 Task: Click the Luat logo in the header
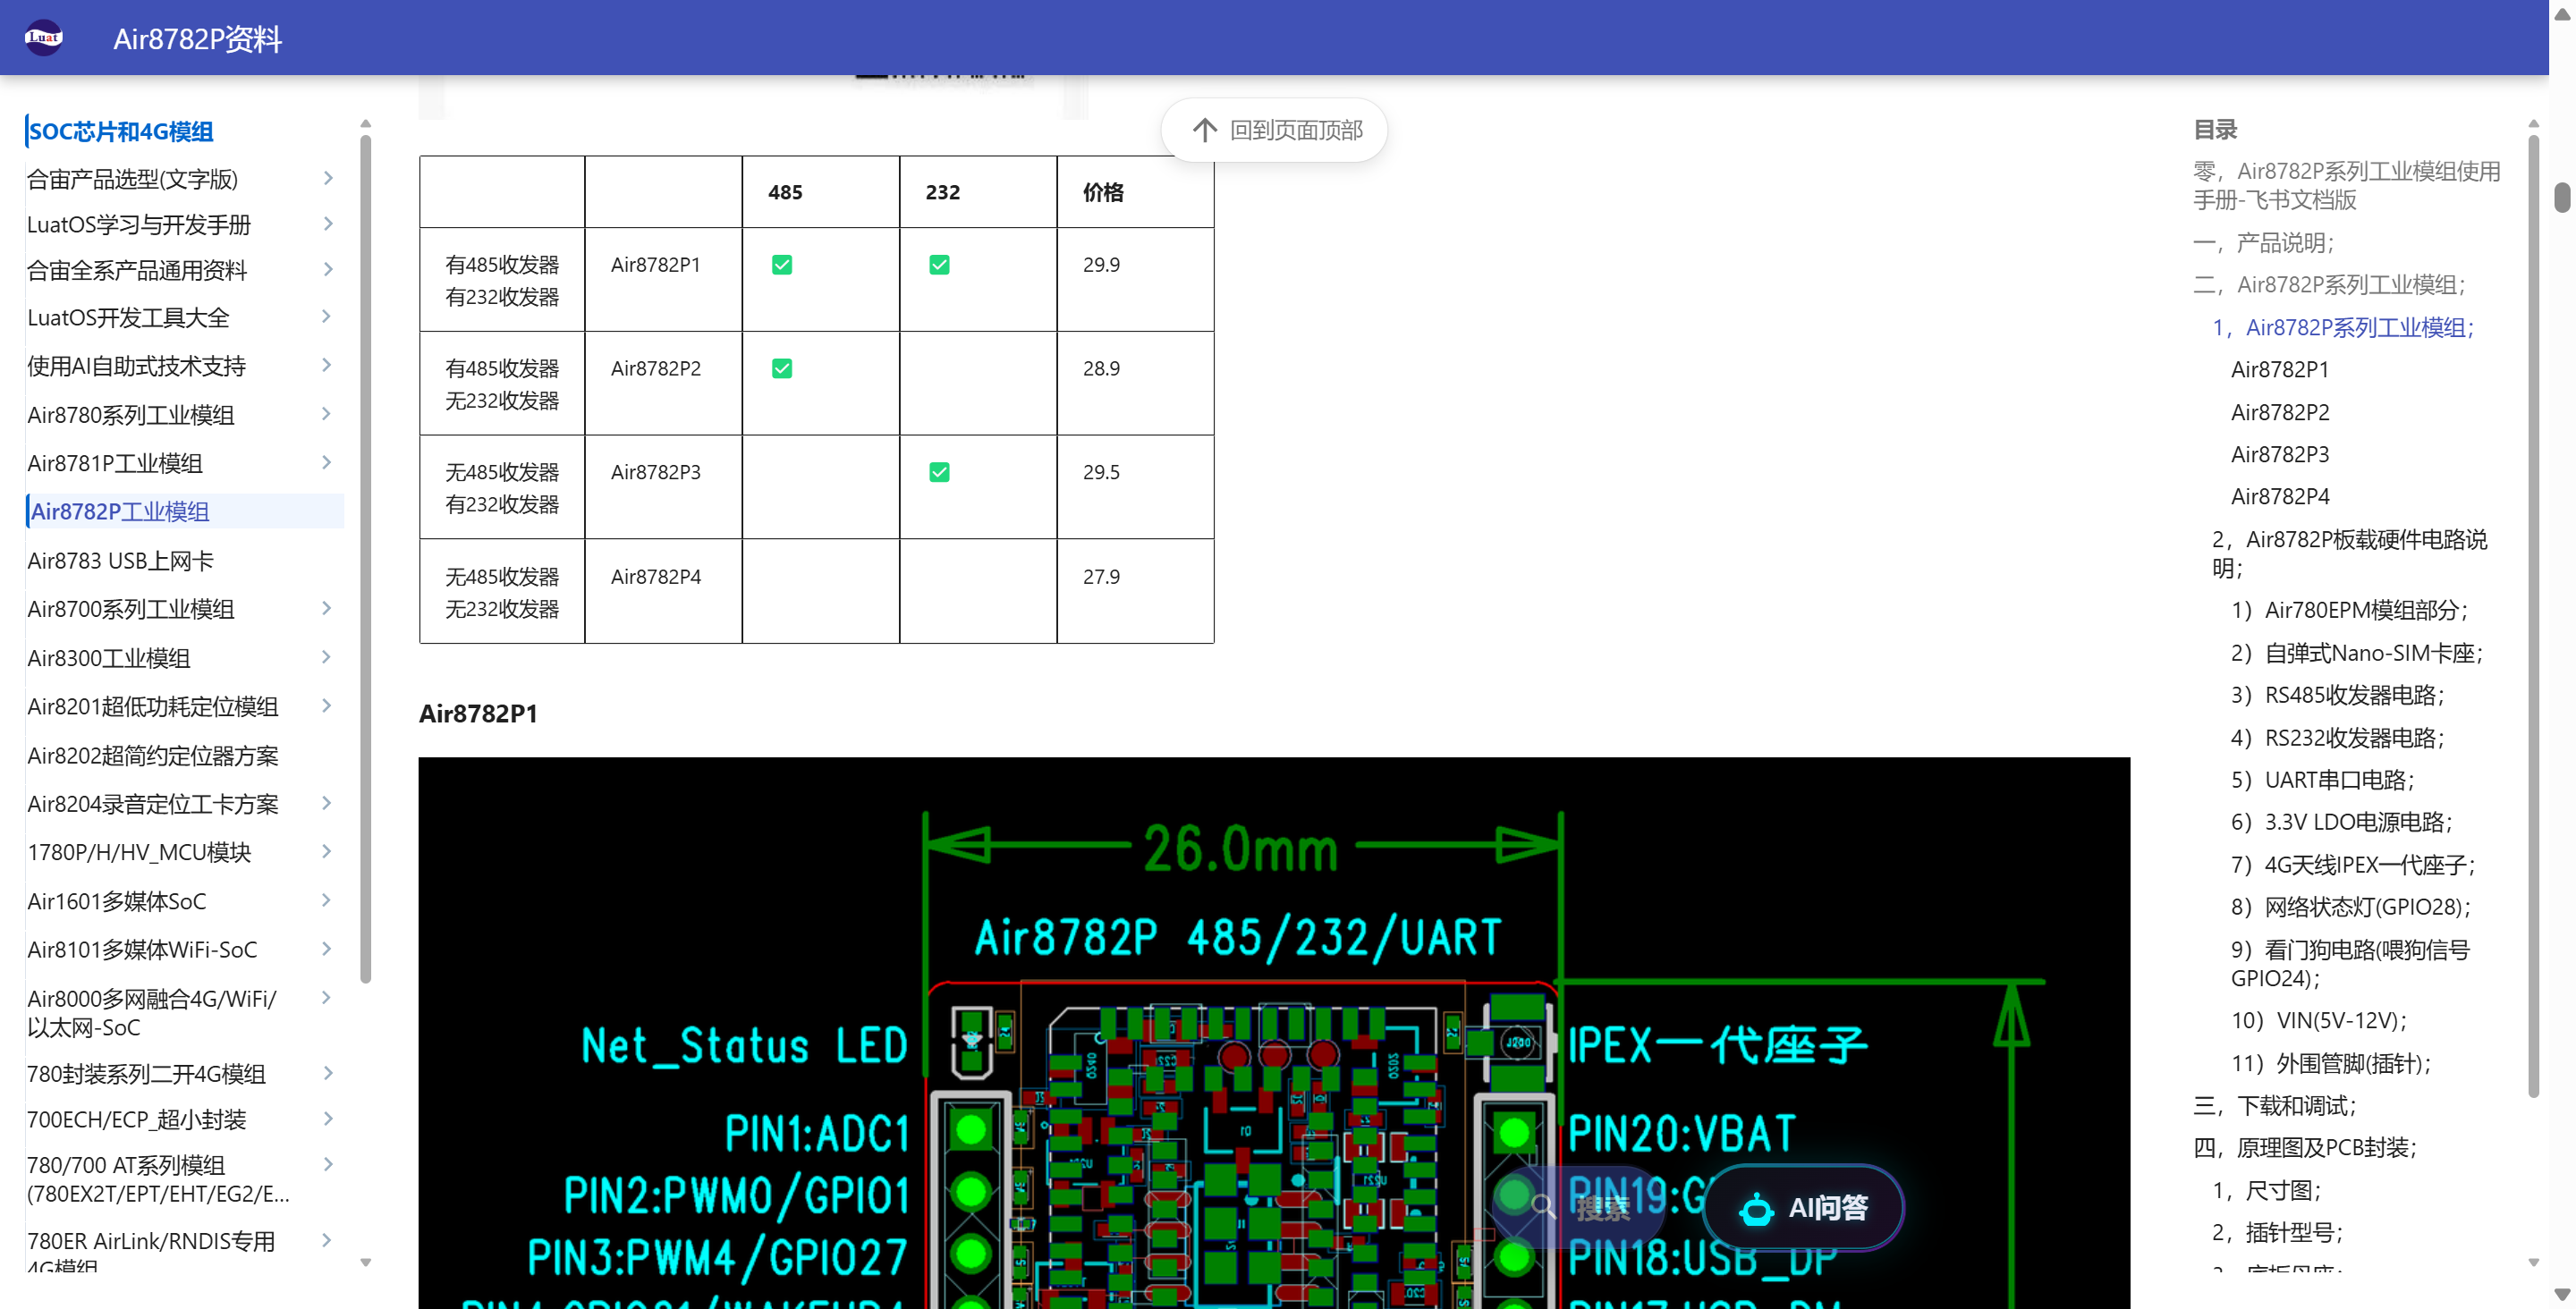[x=43, y=38]
